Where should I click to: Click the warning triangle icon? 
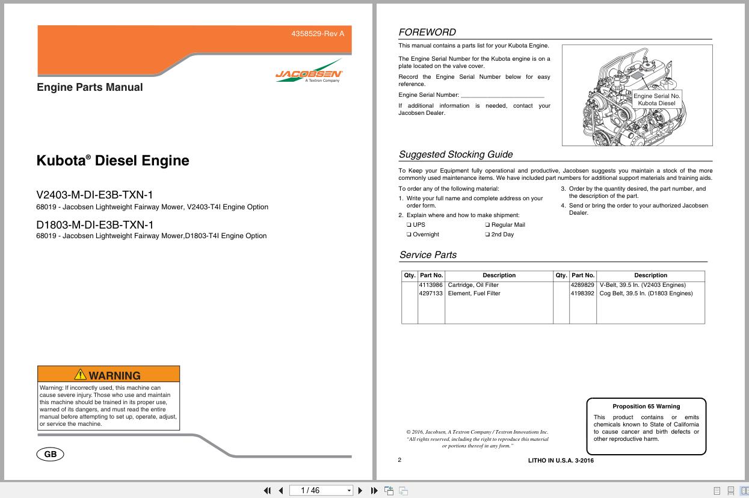tap(80, 375)
